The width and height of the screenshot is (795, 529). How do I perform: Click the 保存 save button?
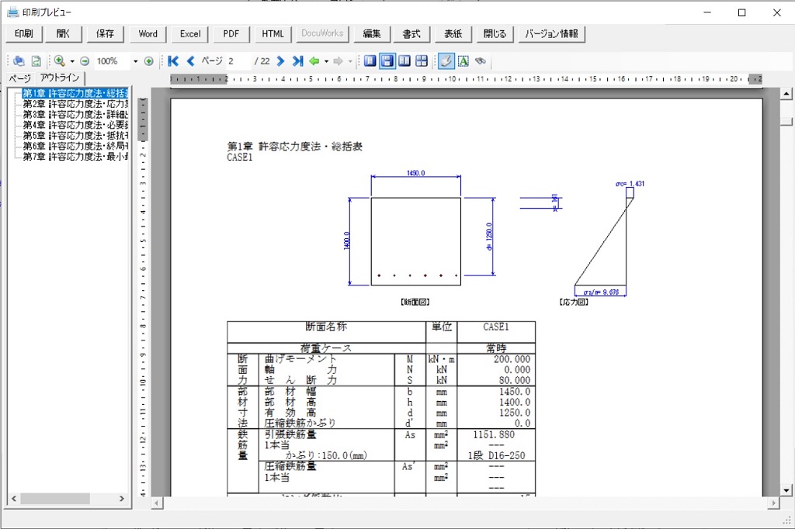click(x=105, y=34)
